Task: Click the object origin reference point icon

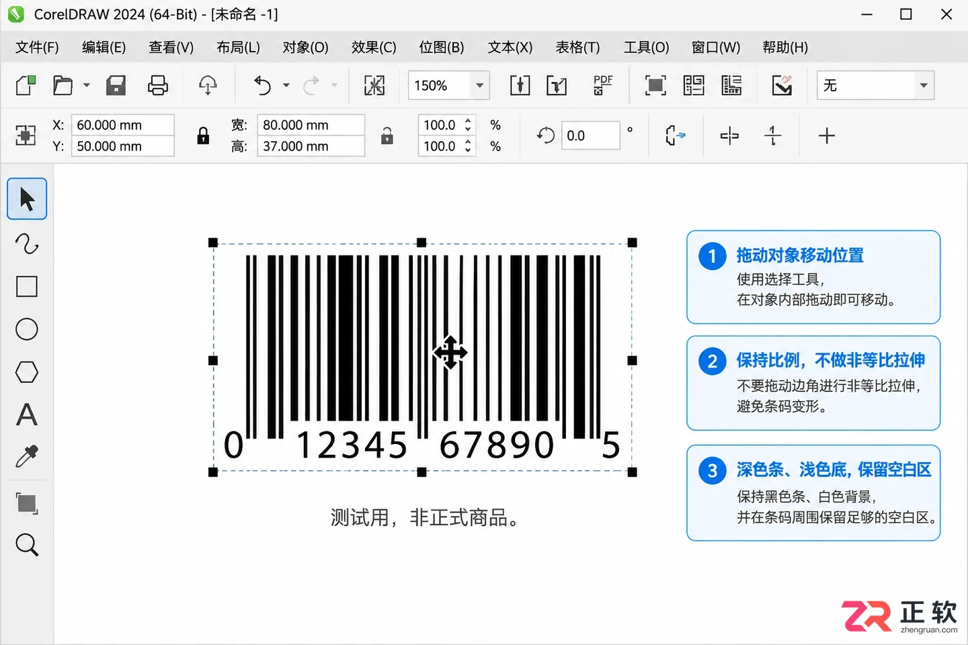Action: tap(26, 136)
